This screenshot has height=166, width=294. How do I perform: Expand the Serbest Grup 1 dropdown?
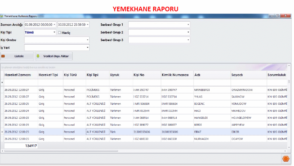188,25
